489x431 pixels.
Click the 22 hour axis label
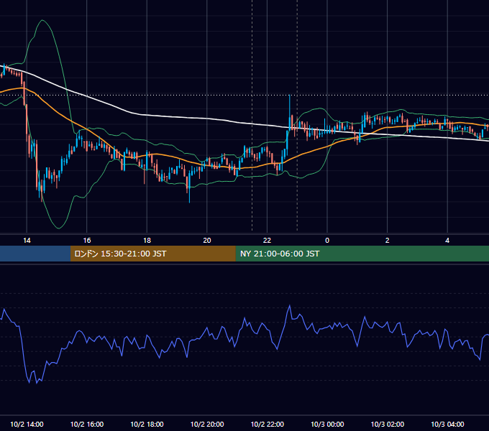click(267, 241)
